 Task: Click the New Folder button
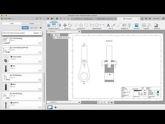pyautogui.click(x=34, y=28)
